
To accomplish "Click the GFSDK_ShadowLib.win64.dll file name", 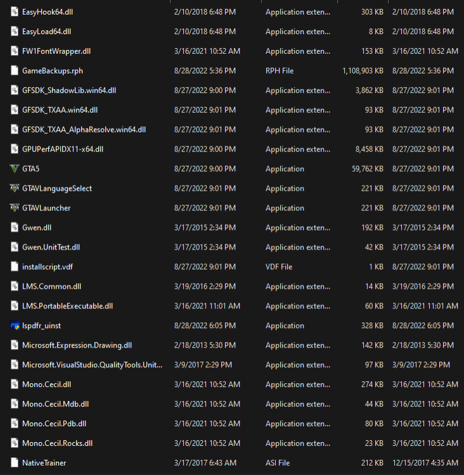I will 69,91.
